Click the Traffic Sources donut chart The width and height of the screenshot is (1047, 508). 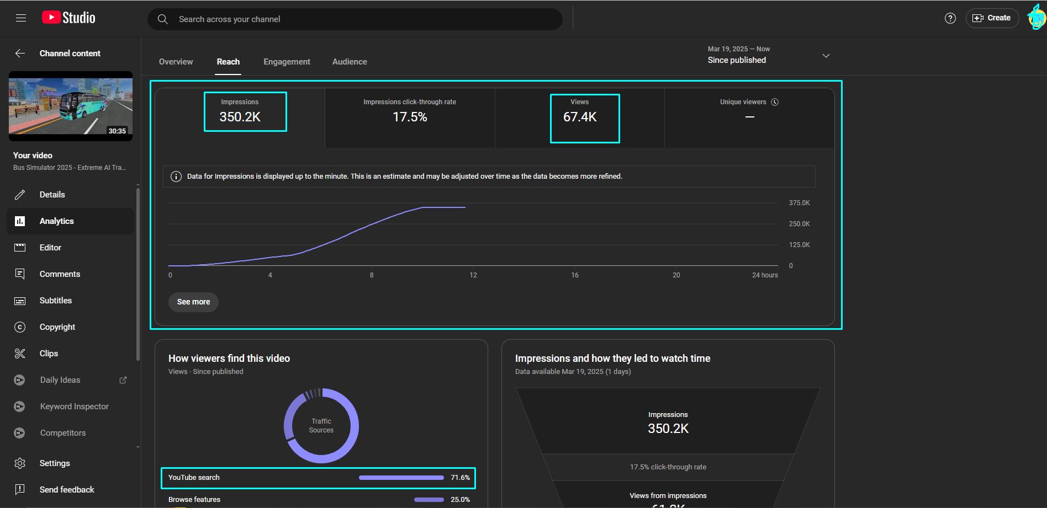coord(321,426)
